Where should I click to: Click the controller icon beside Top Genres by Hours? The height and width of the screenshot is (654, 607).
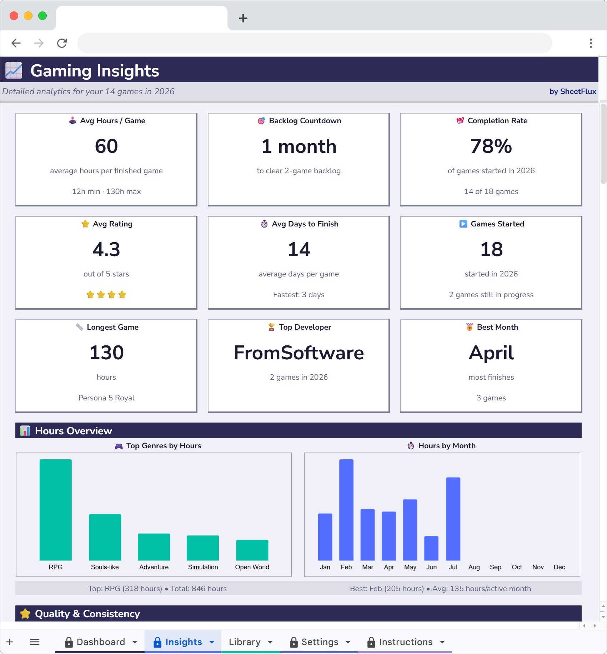pos(119,446)
